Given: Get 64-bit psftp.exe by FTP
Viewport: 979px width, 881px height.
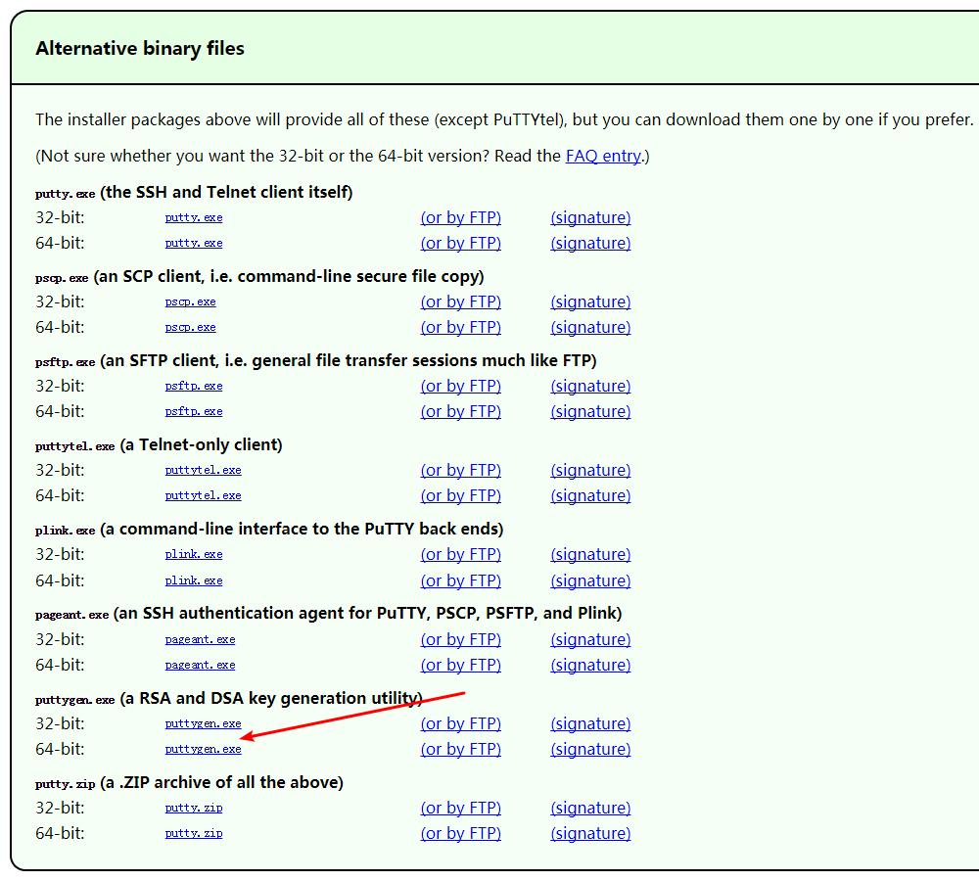Looking at the screenshot, I should tap(461, 412).
